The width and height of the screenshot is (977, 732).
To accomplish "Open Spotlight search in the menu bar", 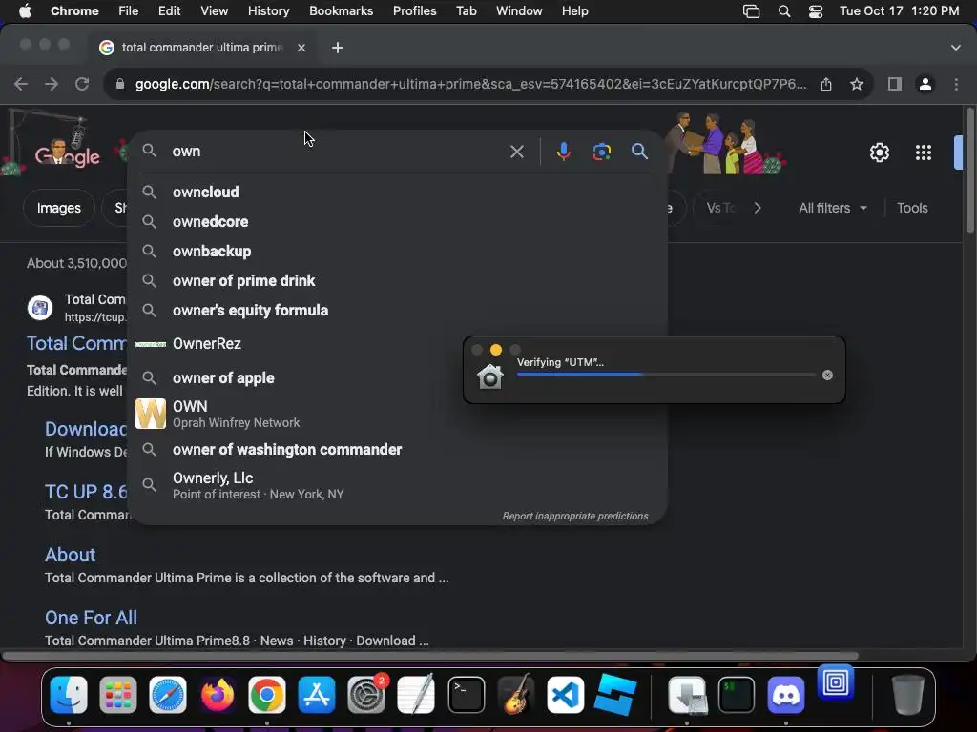I will (x=784, y=11).
